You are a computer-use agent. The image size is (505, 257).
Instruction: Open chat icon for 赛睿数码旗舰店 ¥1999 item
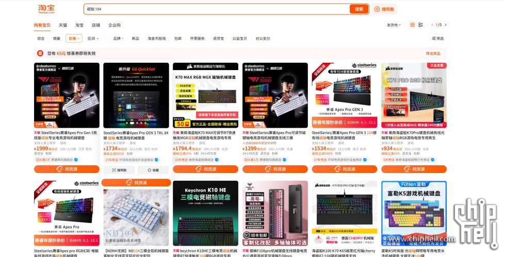(x=76, y=160)
